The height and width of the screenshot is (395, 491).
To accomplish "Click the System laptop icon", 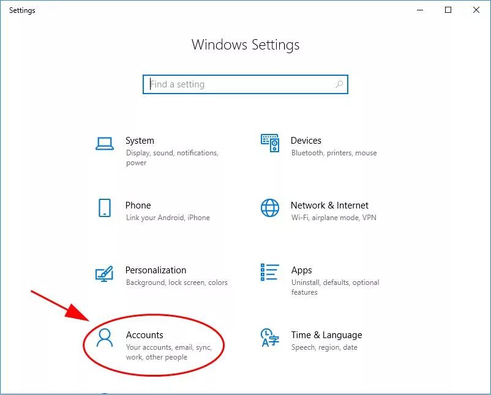I will pos(105,144).
